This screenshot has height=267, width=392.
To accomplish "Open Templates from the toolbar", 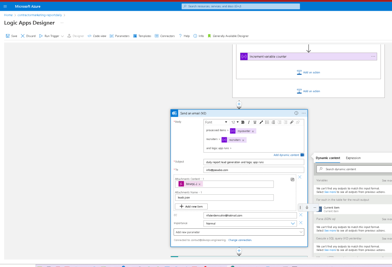I will point(142,36).
